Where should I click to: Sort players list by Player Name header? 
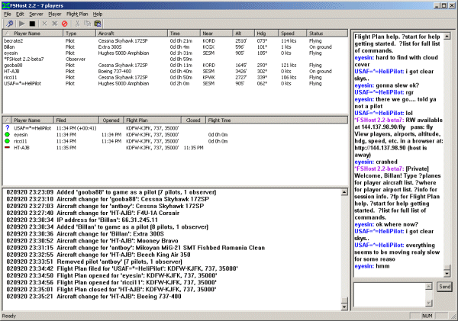(33, 34)
